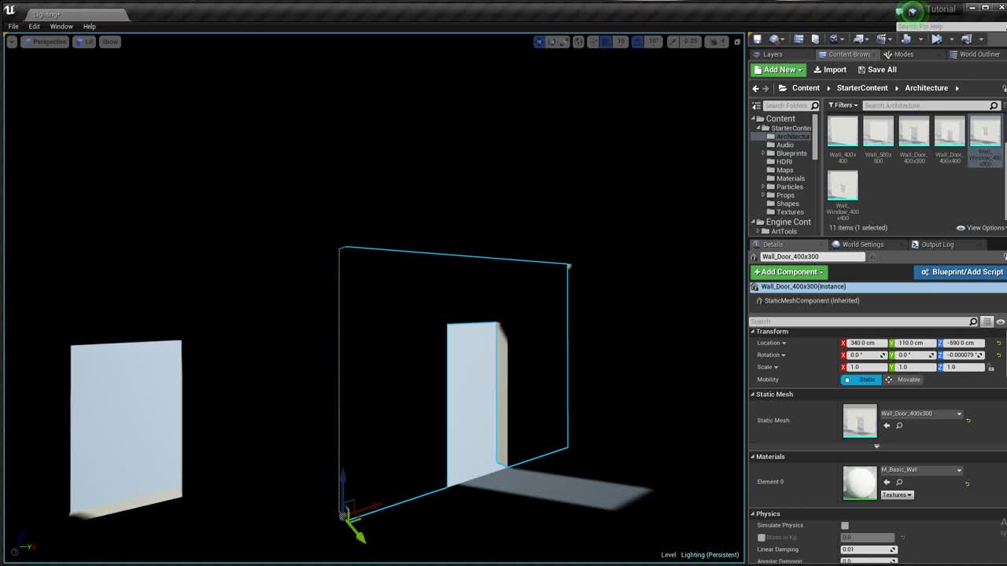The height and width of the screenshot is (566, 1007).
Task: Reset Static Mesh to default yellow arrow
Action: tap(968, 421)
